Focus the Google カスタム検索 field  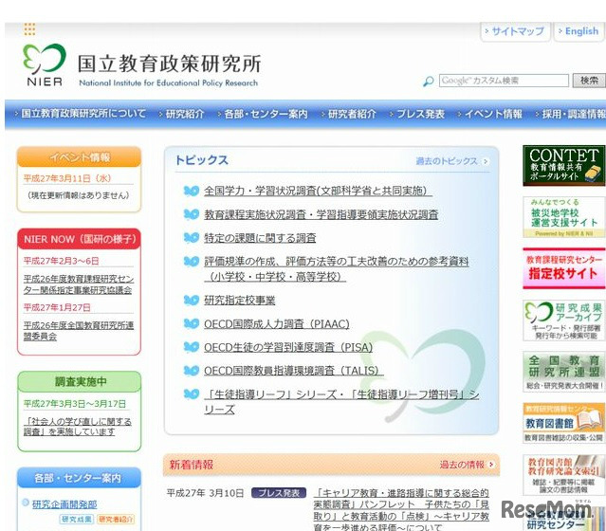click(504, 81)
